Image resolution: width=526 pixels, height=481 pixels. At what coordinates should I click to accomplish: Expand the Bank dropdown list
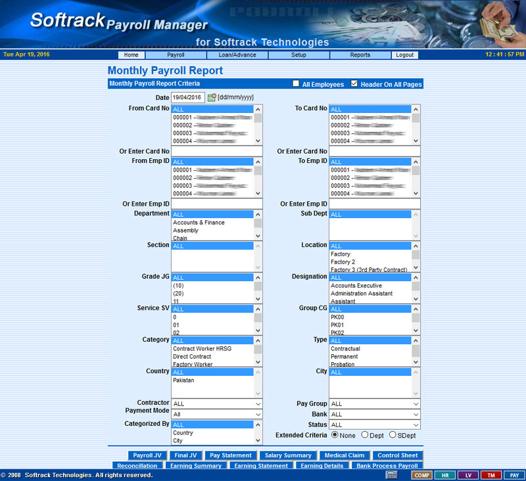375,415
